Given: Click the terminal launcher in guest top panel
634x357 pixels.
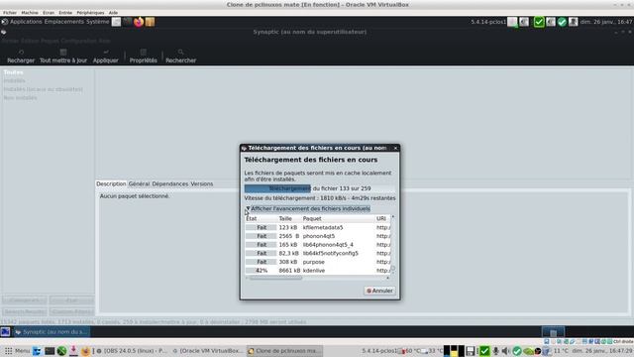Looking at the screenshot, I should pyautogui.click(x=128, y=22).
